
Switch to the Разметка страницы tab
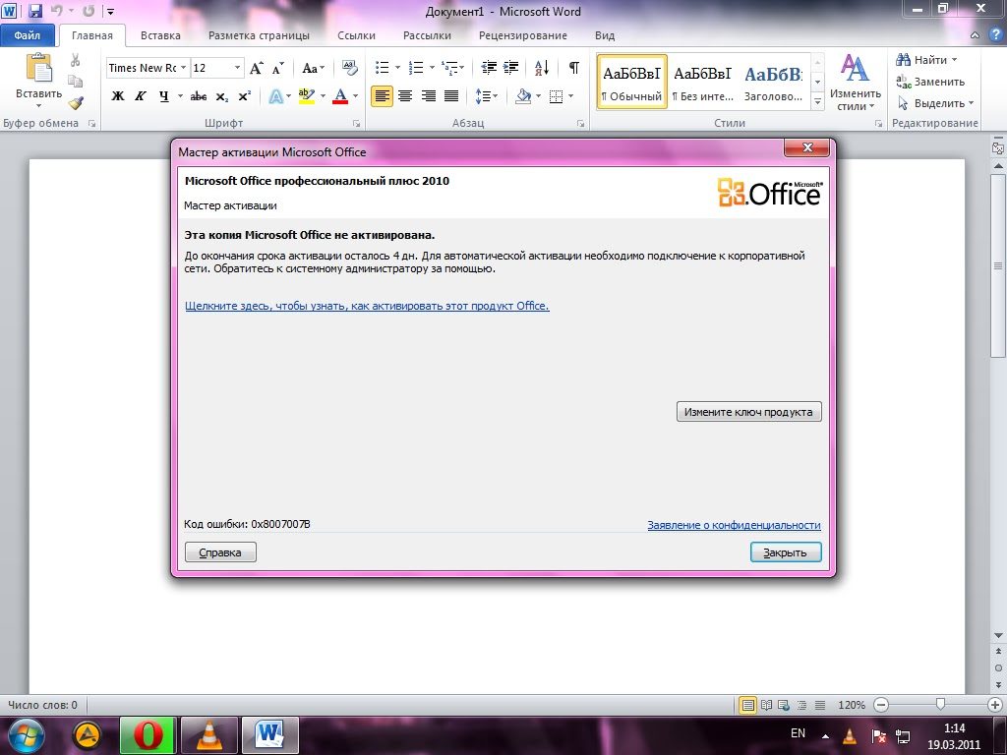[x=259, y=36]
